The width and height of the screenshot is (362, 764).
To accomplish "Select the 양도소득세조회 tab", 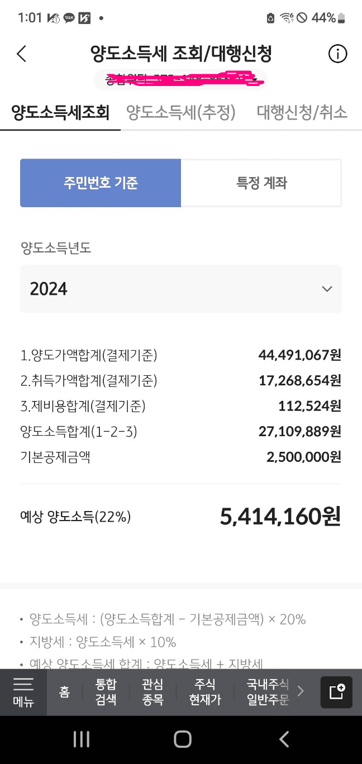I will [60, 113].
